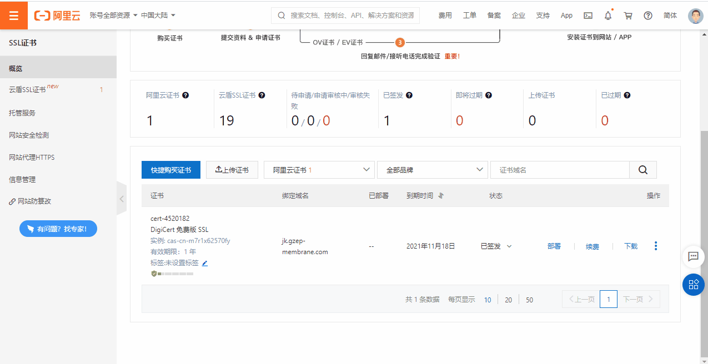The width and height of the screenshot is (708, 364).
Task: Click the 证书域名 search input field
Action: (x=560, y=170)
